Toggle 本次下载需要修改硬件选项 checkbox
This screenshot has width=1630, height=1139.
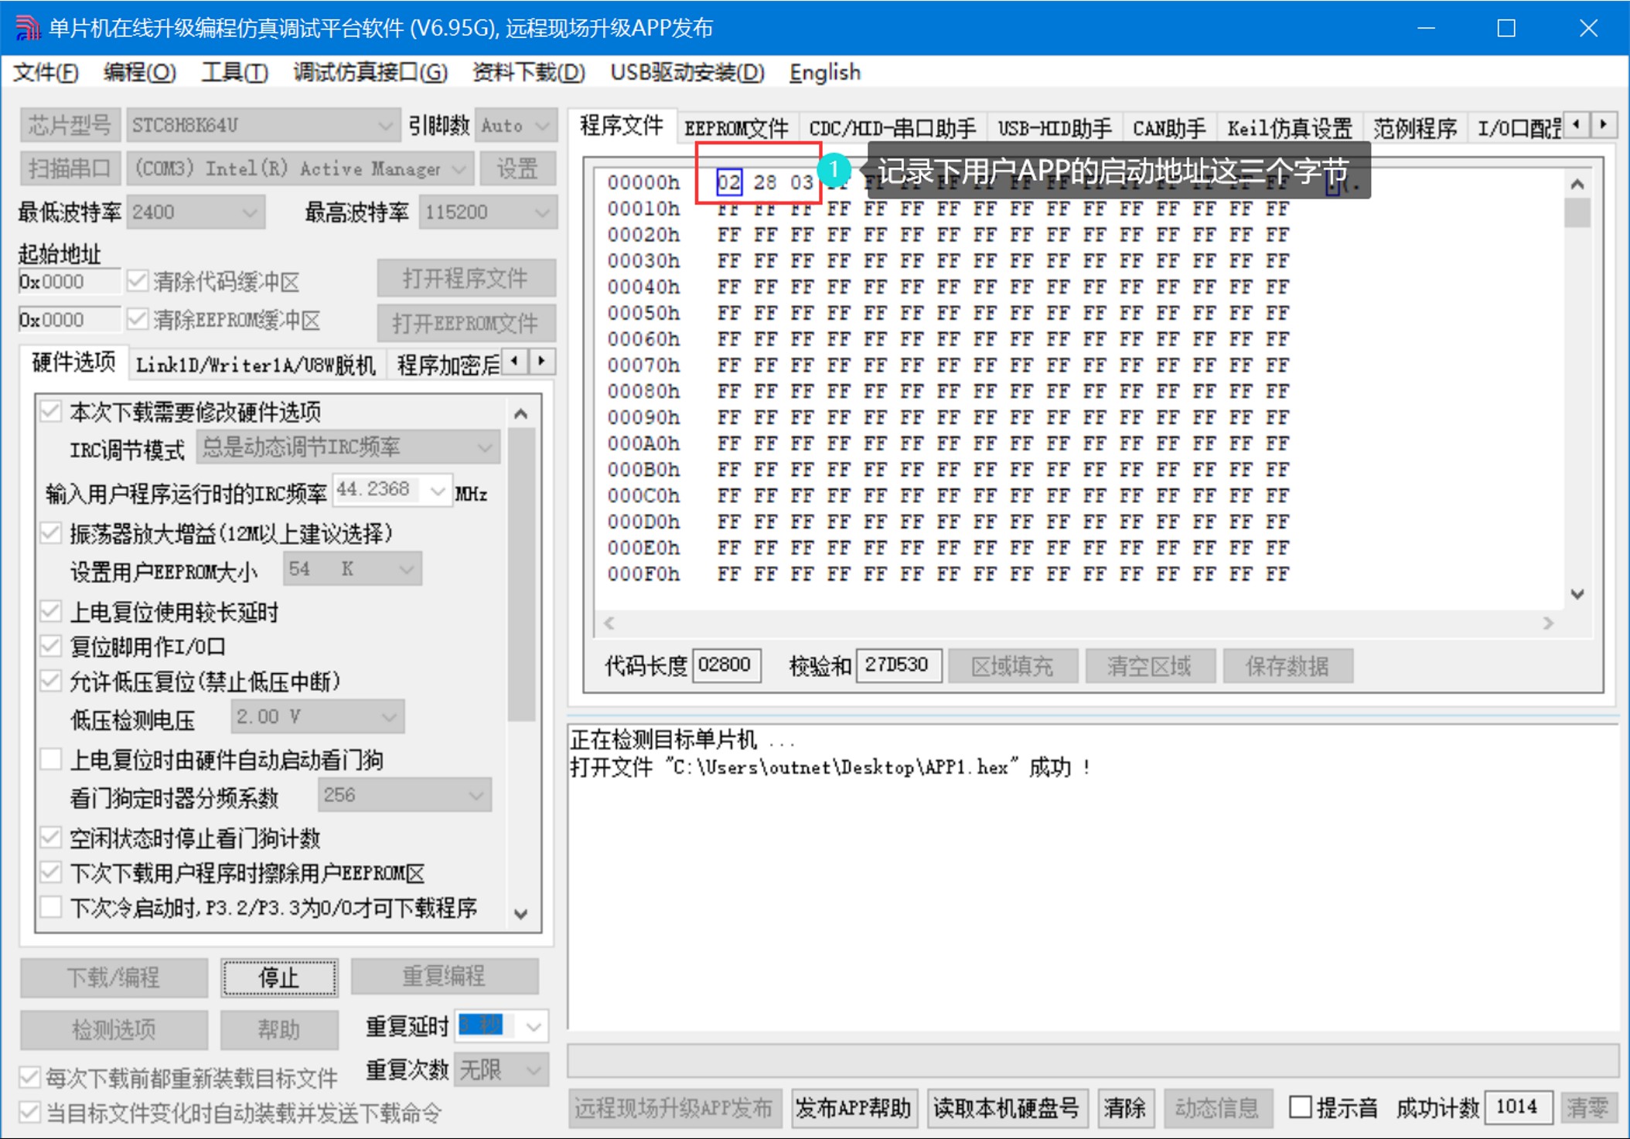click(x=51, y=411)
